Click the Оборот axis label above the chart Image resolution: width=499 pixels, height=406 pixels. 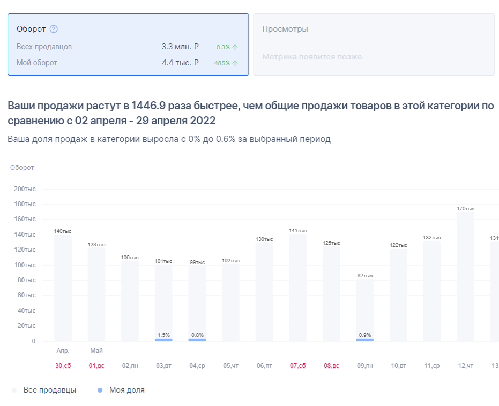coord(23,167)
